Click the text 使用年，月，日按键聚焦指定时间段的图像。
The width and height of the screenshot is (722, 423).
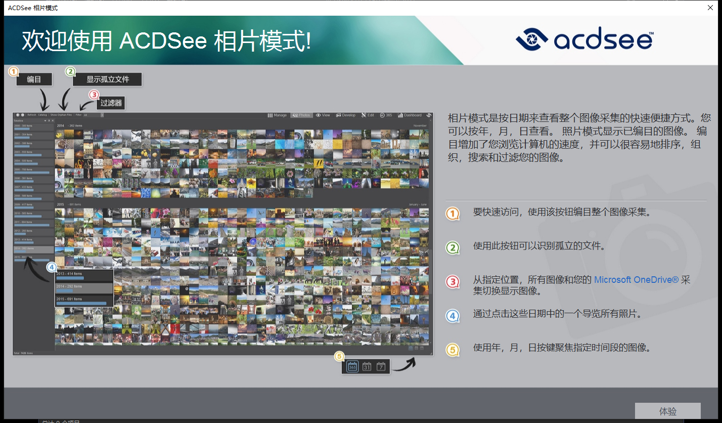(x=562, y=348)
